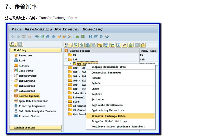This screenshot has height=140, width=198.
Task: Click the add to favorites star icon
Action: coord(100,45)
